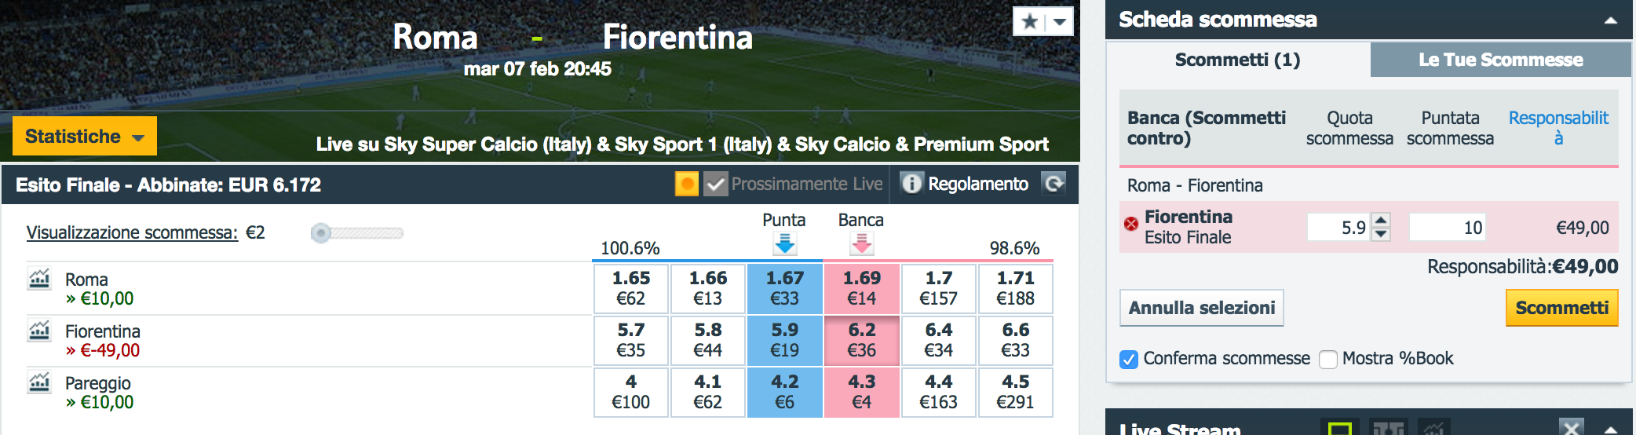Remove the Fiorentina bet with the red X

pos(1131,224)
